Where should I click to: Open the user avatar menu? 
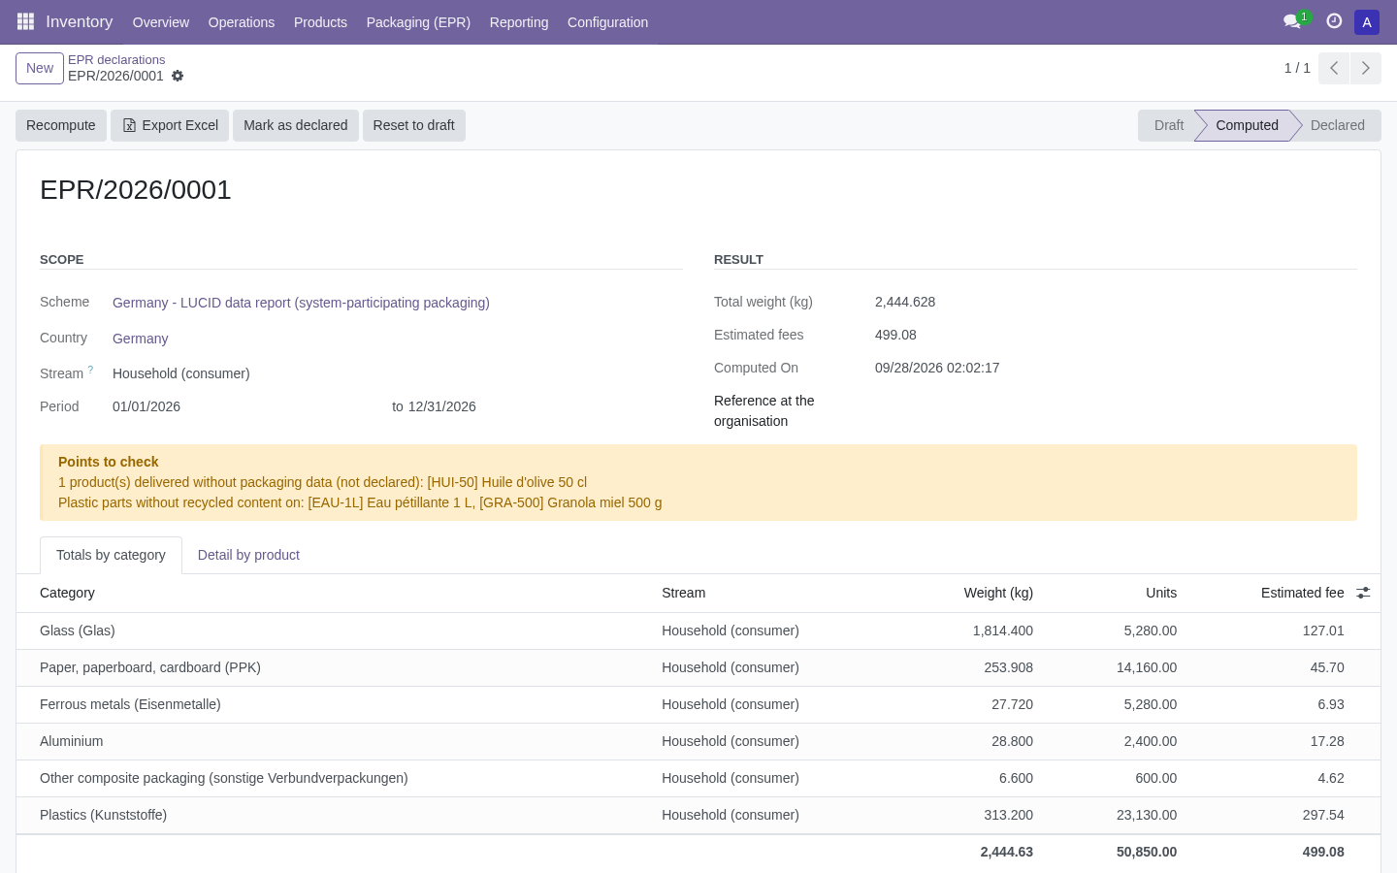coord(1367,22)
